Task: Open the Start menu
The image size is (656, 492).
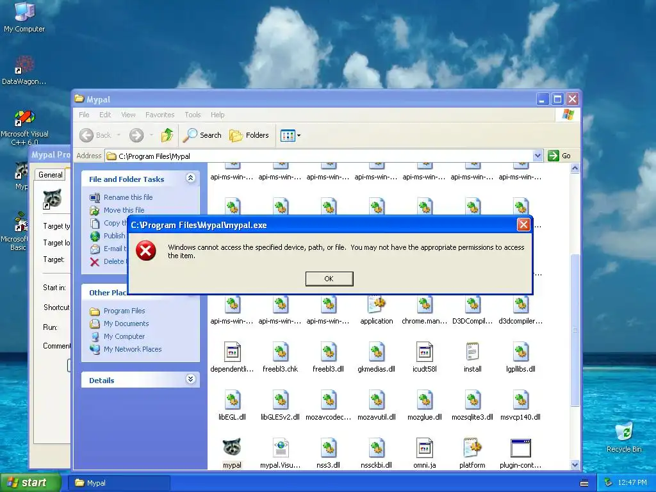Action: click(x=29, y=482)
